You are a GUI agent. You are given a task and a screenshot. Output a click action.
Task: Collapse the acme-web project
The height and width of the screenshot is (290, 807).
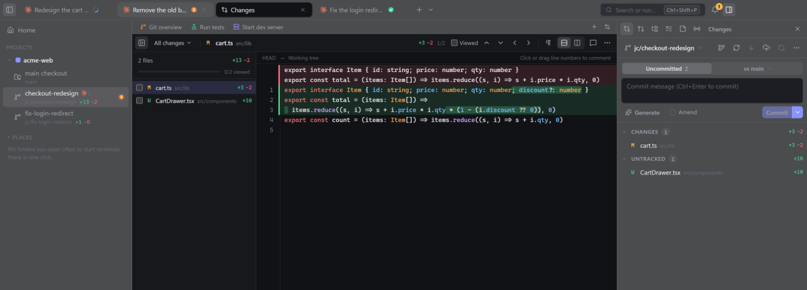coord(9,60)
